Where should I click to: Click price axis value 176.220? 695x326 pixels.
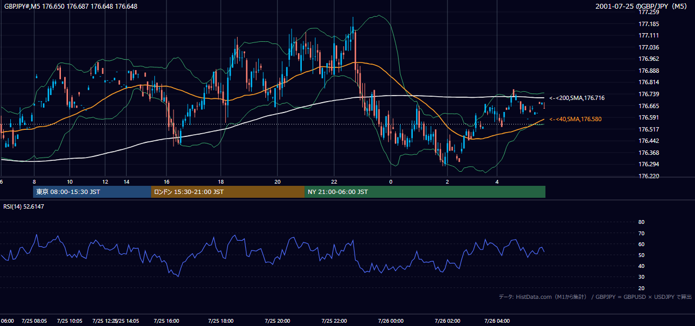click(x=649, y=176)
